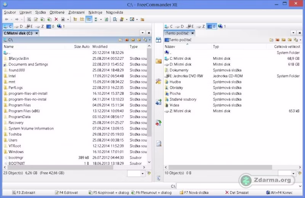Screen dimensions: 305x198
Task: Click the synchronize icon with red-green arrows
Action: pyautogui.click(x=159, y=123)
